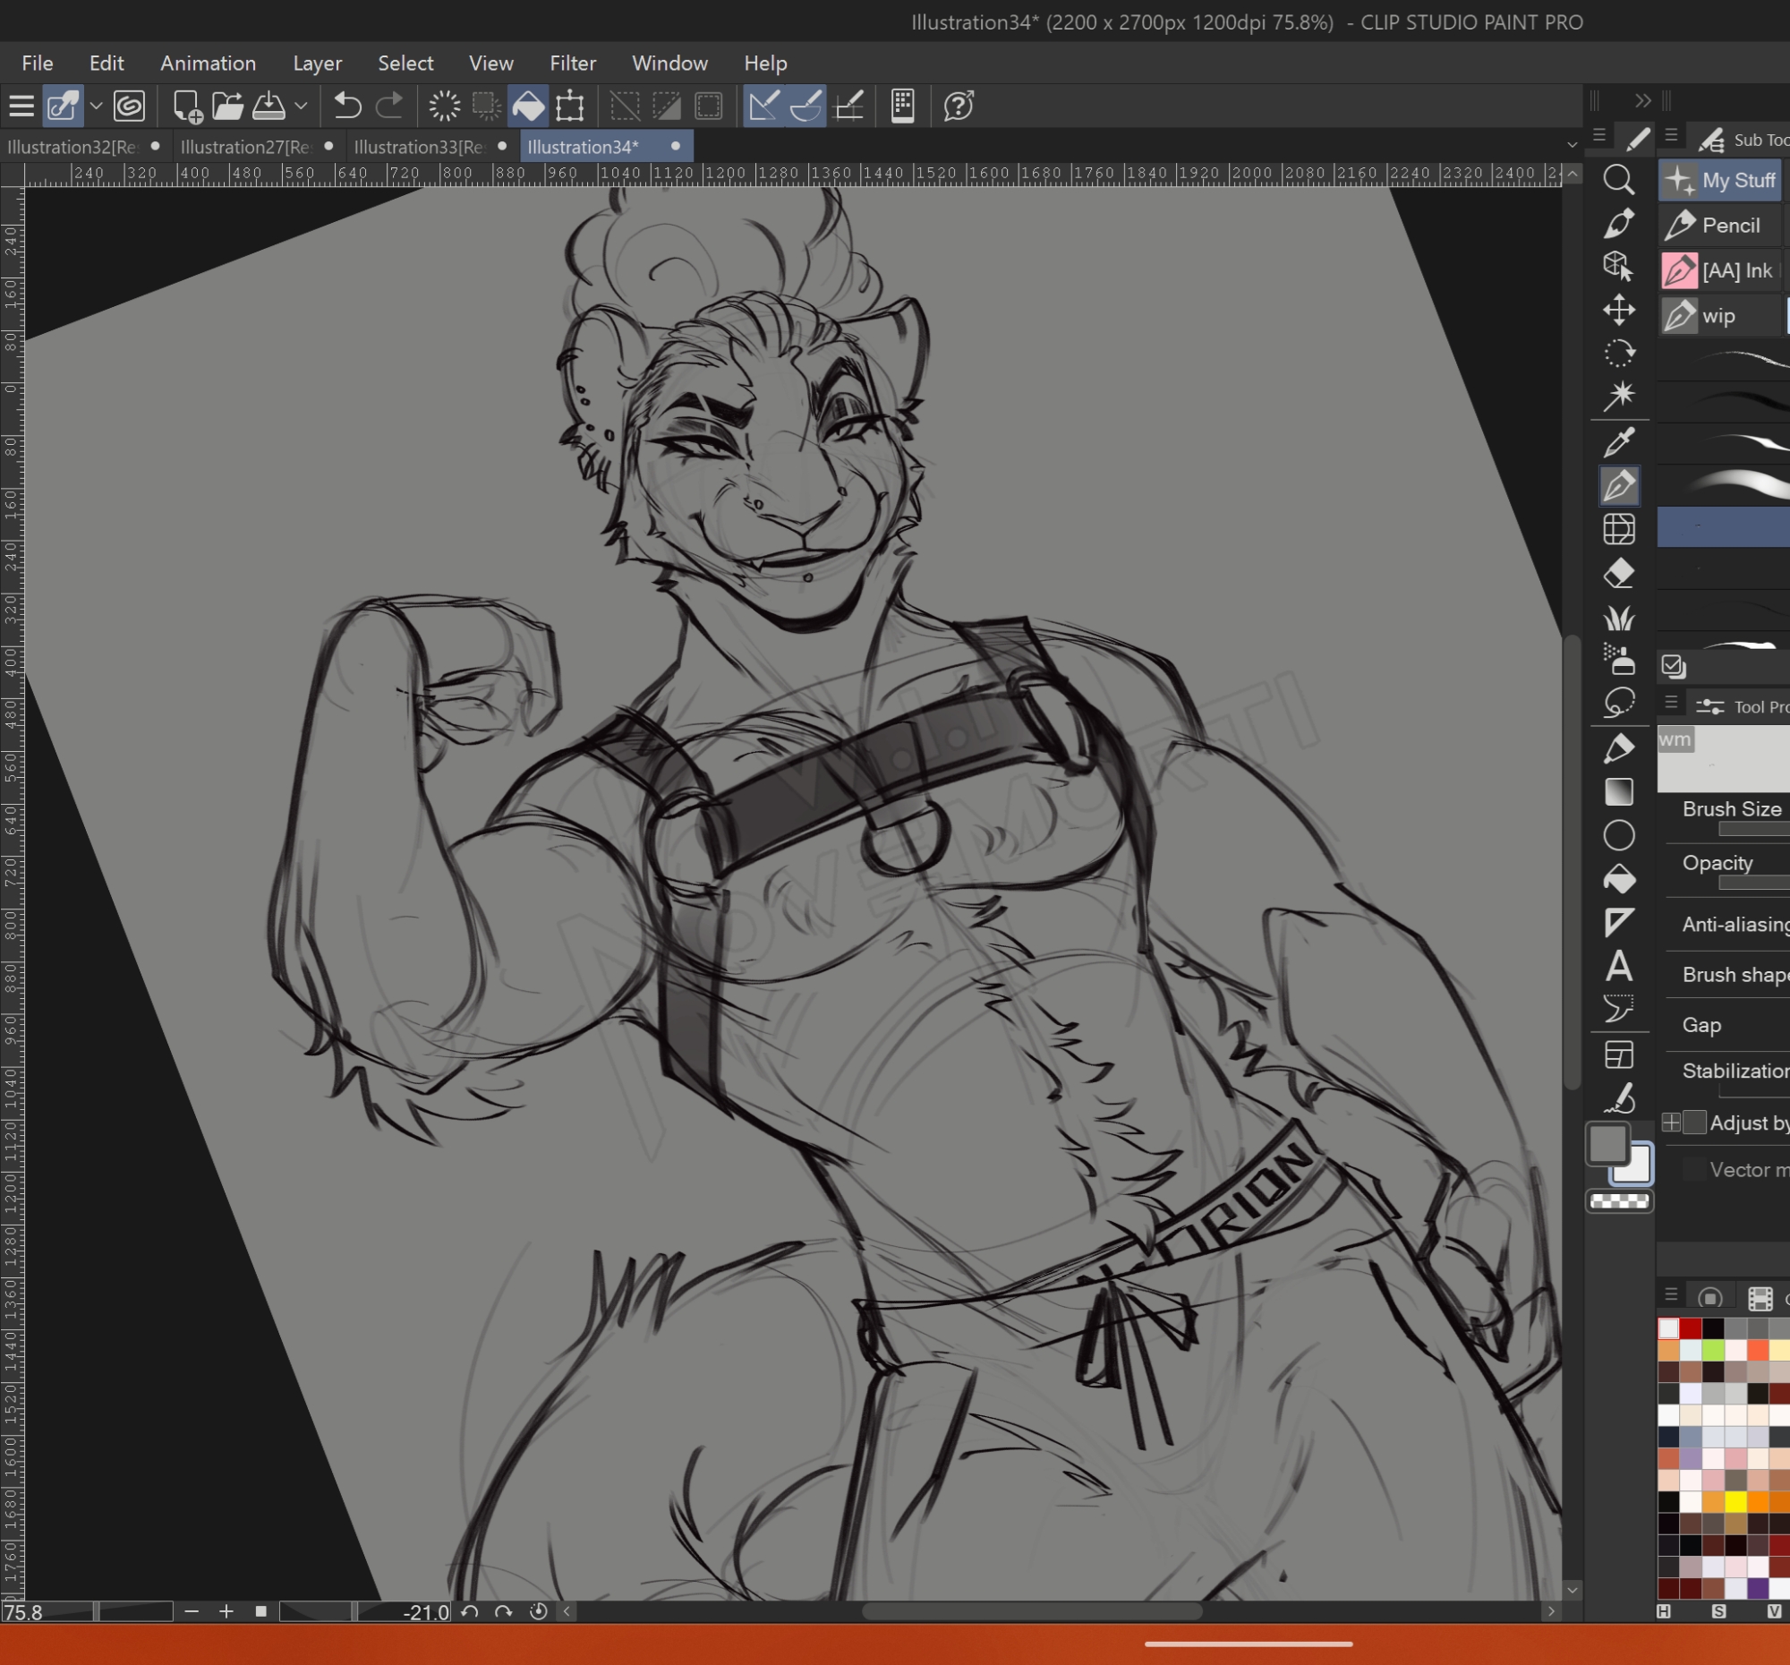Click the Undo arrow in toolbar
Image resolution: width=1790 pixels, height=1665 pixels.
(x=346, y=107)
